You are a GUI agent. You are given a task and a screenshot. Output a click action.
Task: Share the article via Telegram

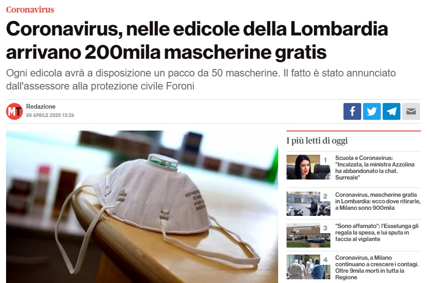pyautogui.click(x=392, y=111)
